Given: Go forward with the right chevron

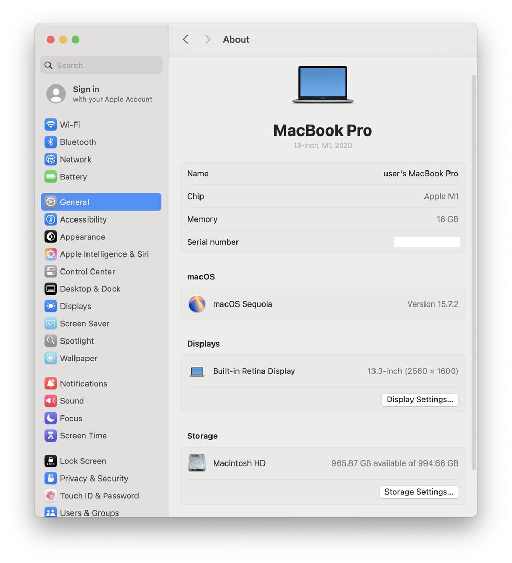Looking at the screenshot, I should pos(208,40).
